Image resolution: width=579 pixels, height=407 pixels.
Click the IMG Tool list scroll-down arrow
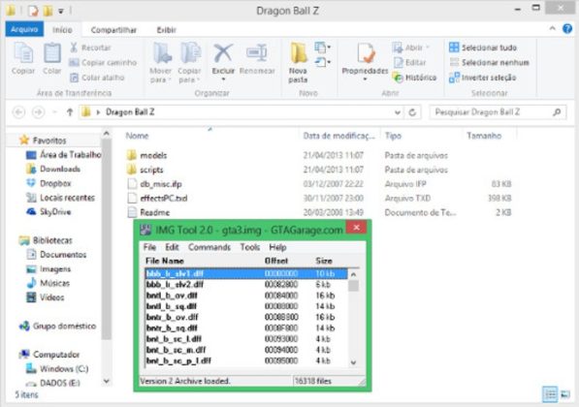(353, 362)
